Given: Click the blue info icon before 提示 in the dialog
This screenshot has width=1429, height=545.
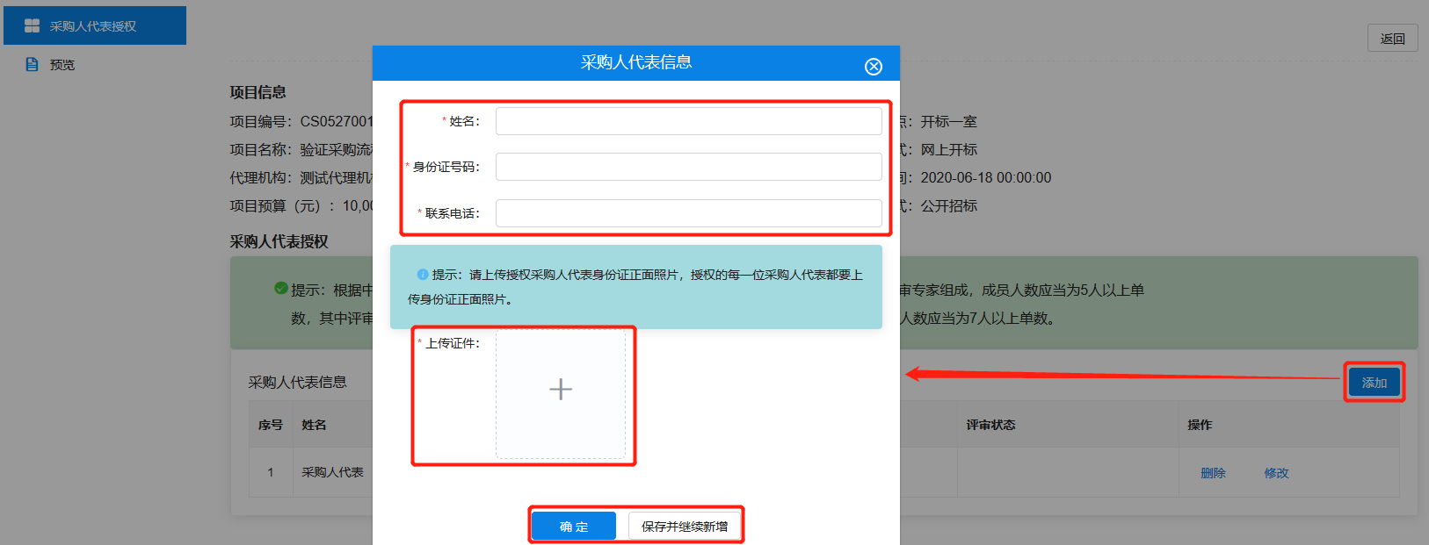Looking at the screenshot, I should click(x=422, y=275).
